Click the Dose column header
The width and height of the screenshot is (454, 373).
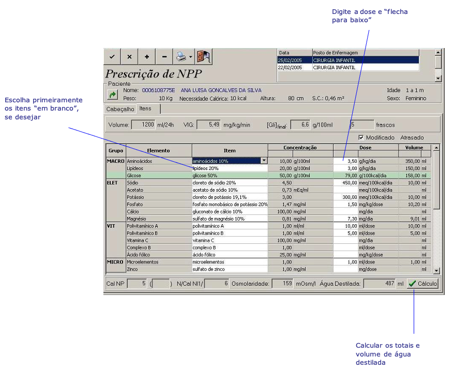pos(366,148)
